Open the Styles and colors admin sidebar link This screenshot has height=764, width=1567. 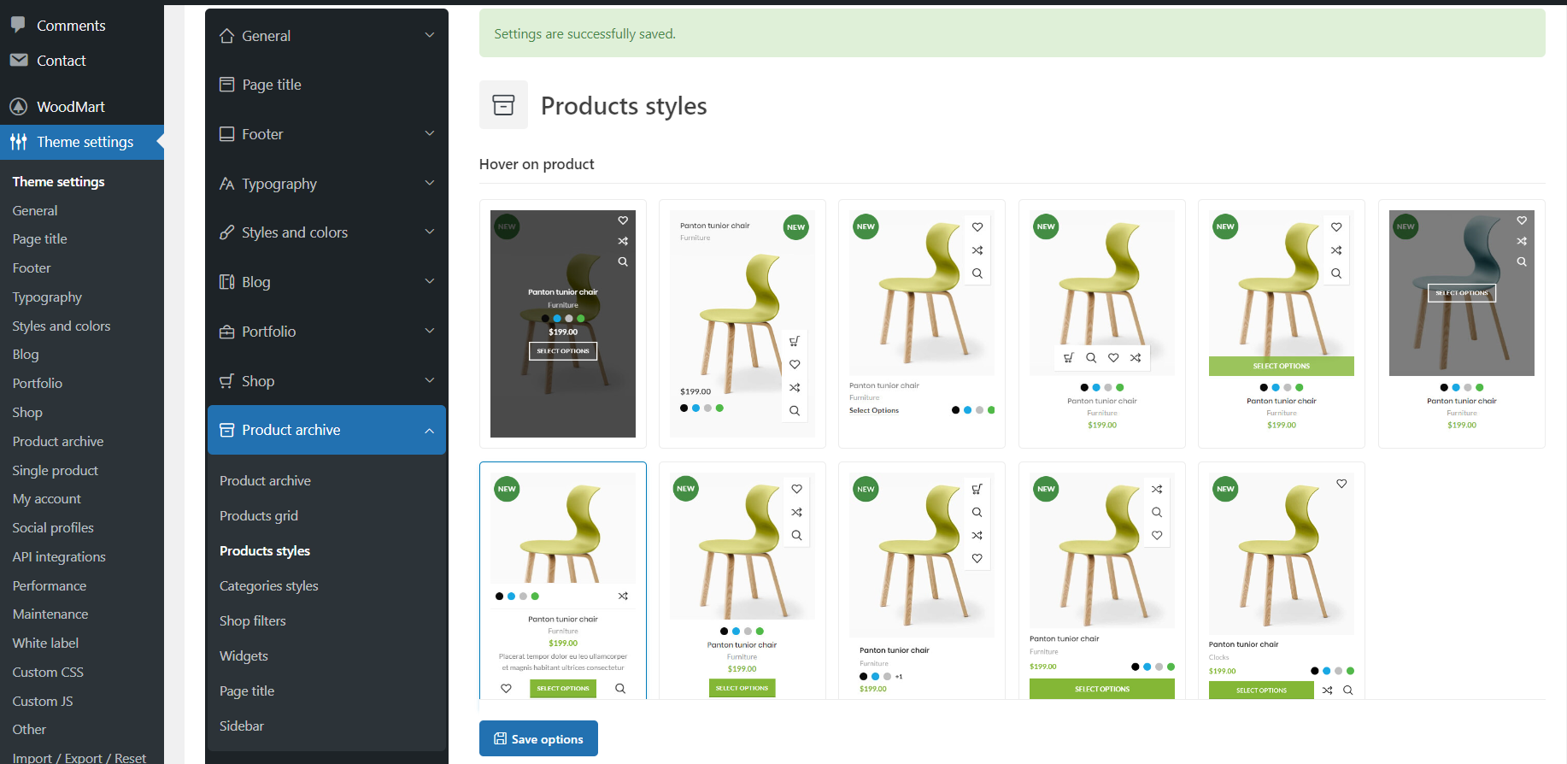click(62, 326)
